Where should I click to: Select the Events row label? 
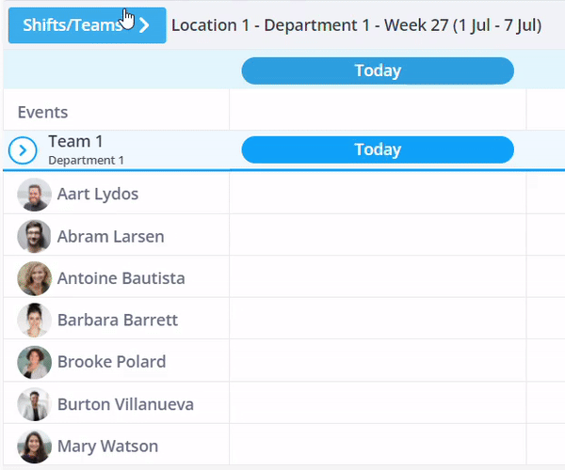[42, 113]
